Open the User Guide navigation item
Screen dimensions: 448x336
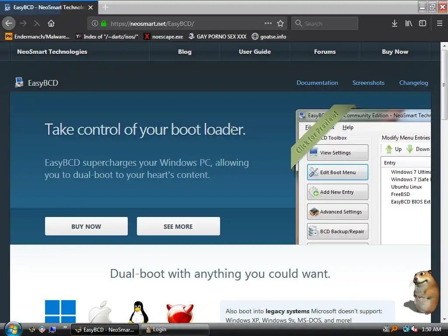coord(255,52)
